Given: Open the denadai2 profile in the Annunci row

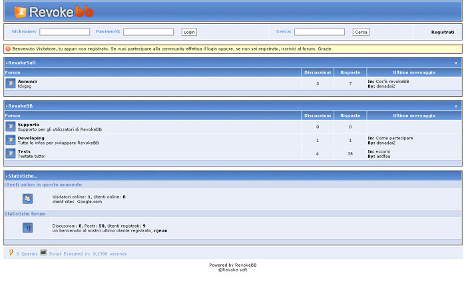Looking at the screenshot, I should (385, 86).
